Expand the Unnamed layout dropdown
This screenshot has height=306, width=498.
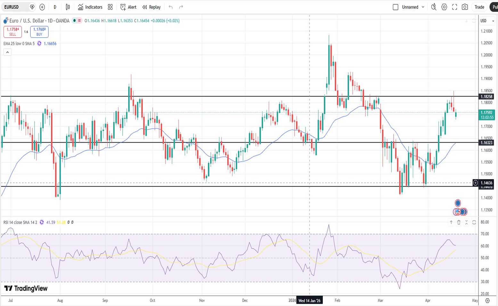423,7
